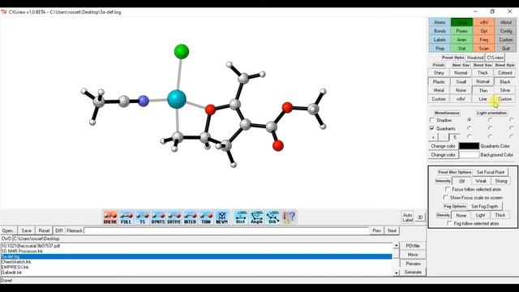Click Change color for Background Color
This screenshot has height=292, width=519.
[443, 155]
